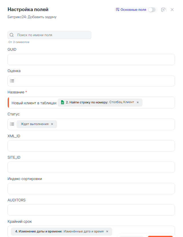Close the Настройка полей panel
The width and height of the screenshot is (183, 237).
tap(172, 10)
